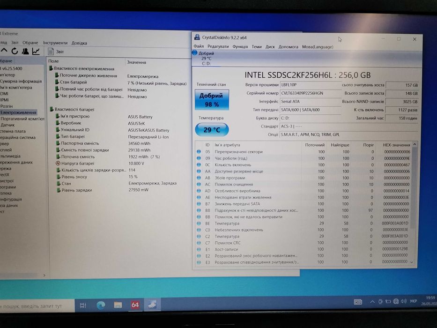
Task: Click the attribute list scroll-up arrow
Action: coord(415,144)
